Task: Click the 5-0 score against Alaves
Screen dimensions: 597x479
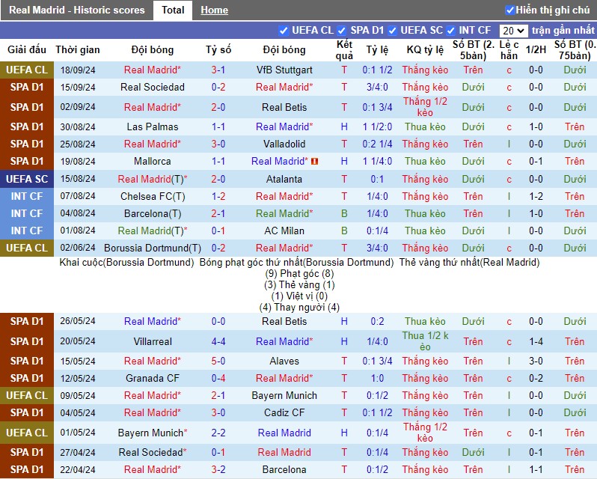Action: click(x=218, y=361)
